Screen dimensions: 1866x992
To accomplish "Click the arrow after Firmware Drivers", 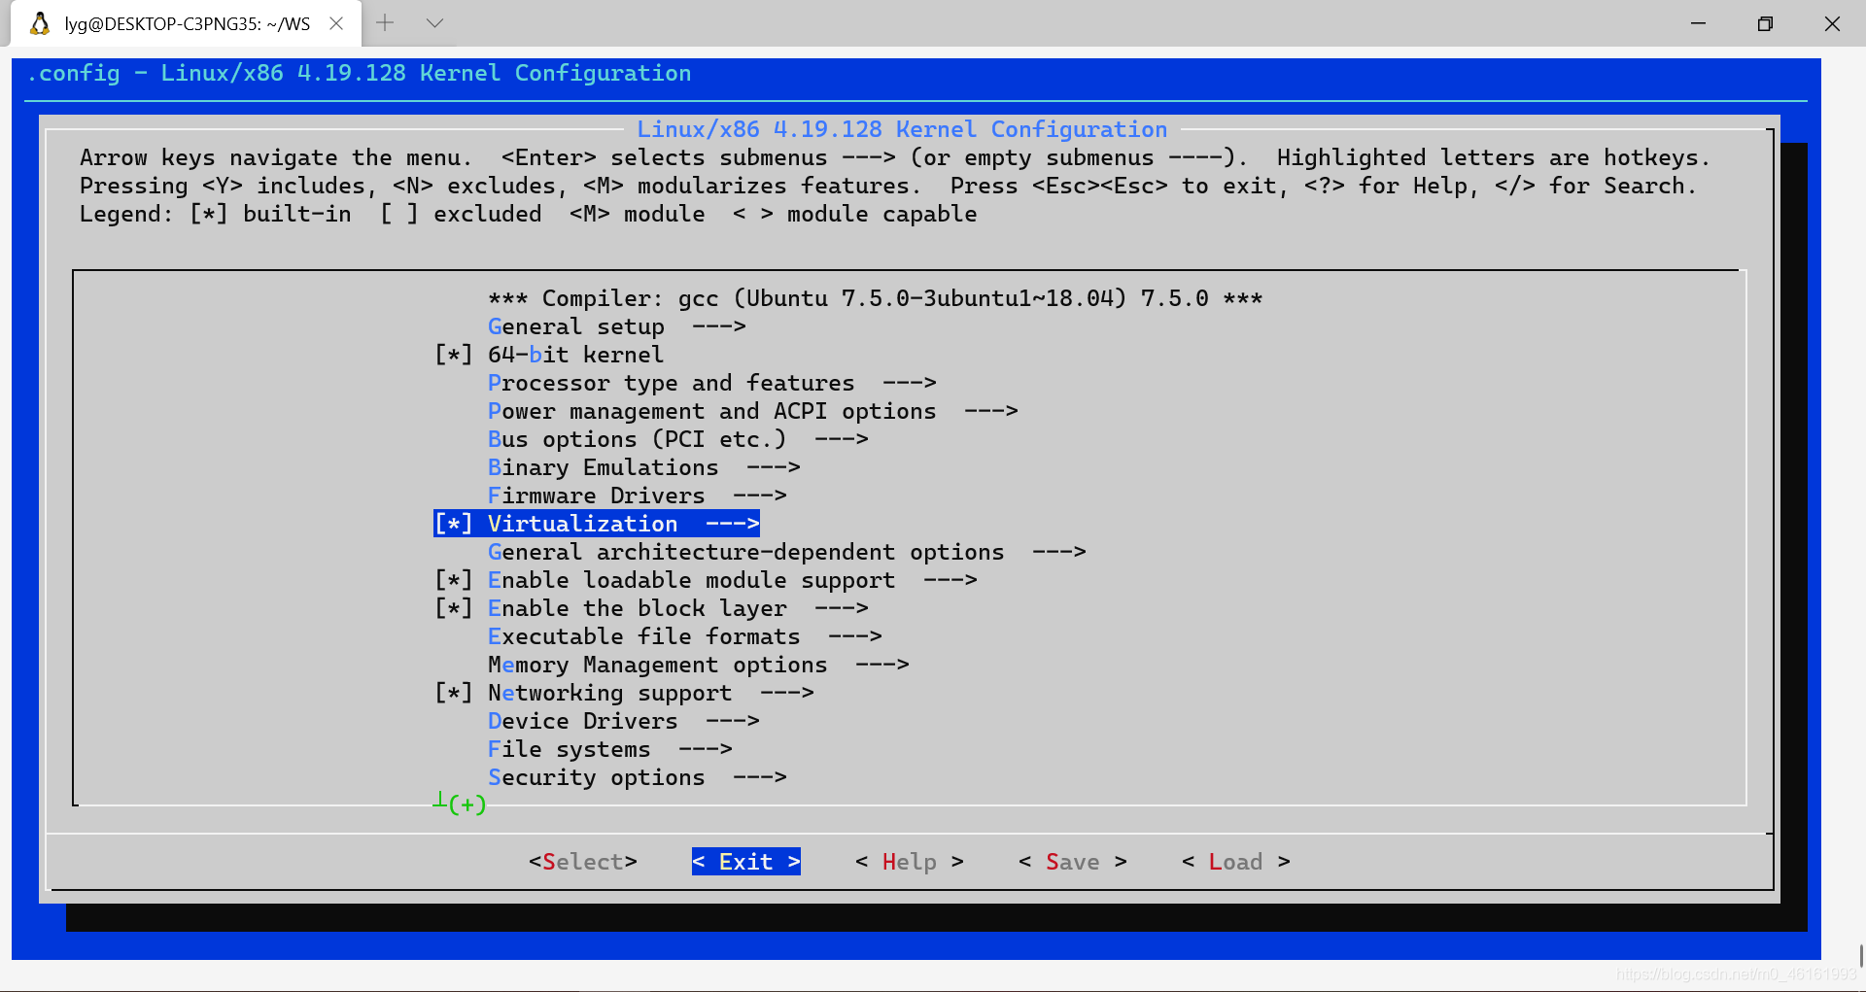I will (x=760, y=496).
